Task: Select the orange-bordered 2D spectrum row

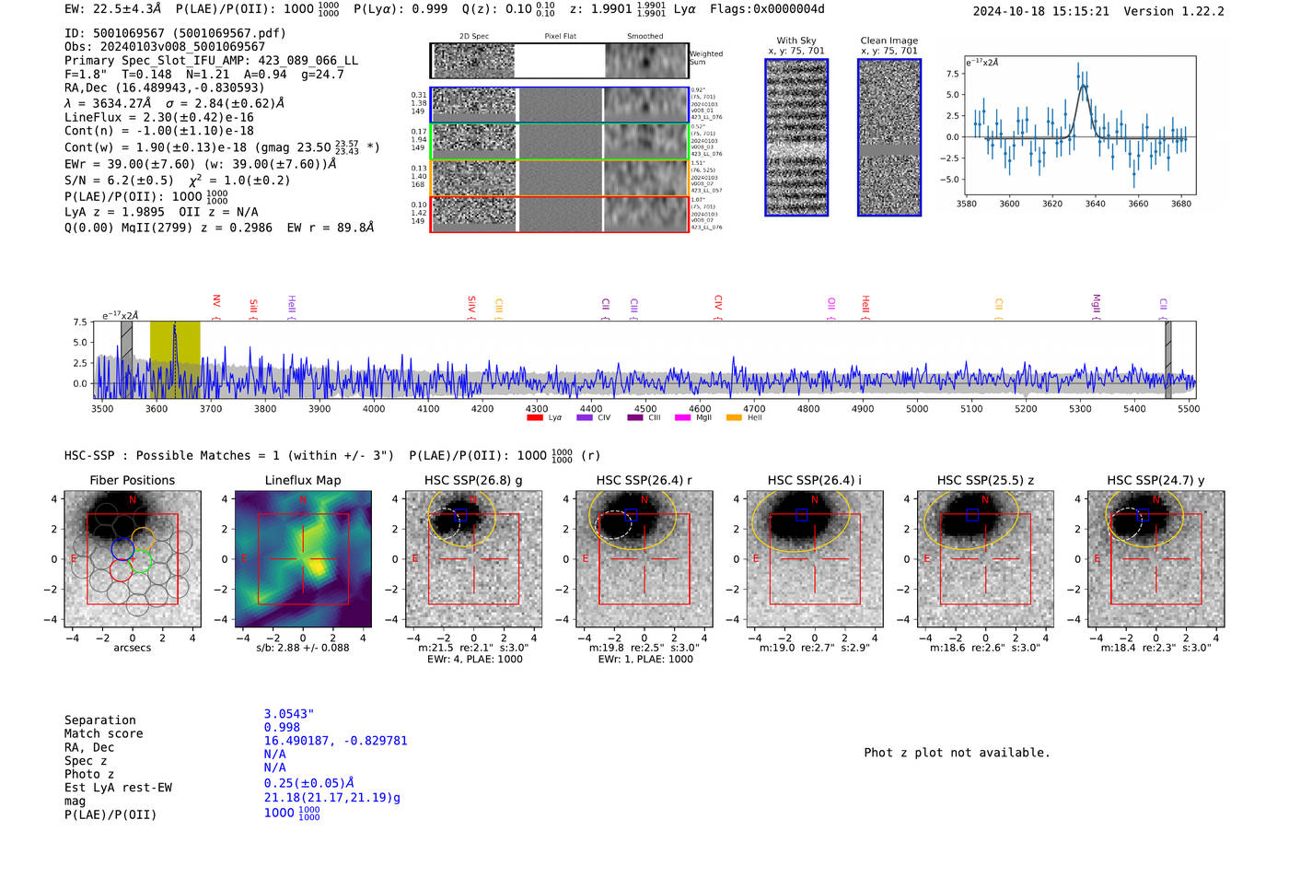Action: pyautogui.click(x=559, y=178)
